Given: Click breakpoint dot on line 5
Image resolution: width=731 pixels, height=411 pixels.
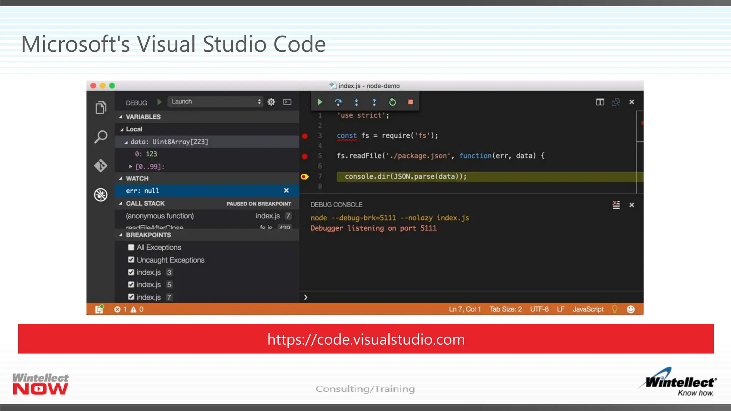Looking at the screenshot, I should coord(304,156).
